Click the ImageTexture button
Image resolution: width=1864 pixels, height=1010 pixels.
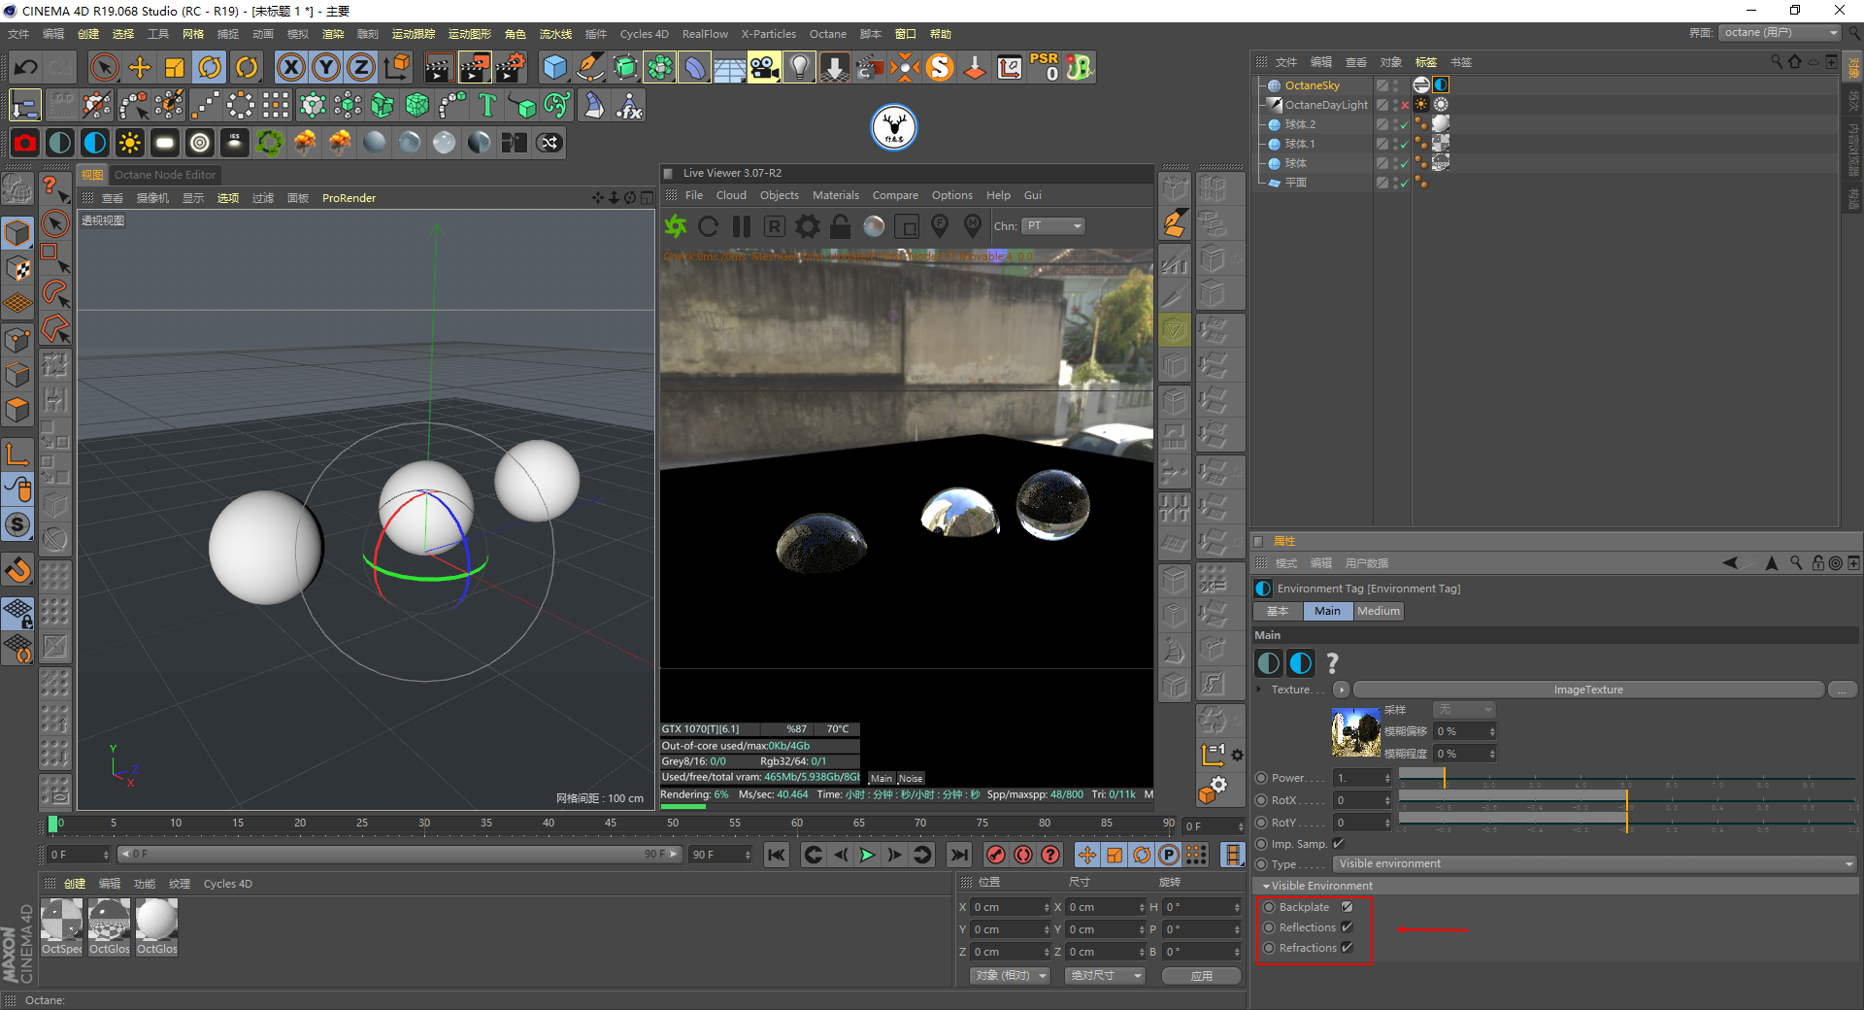click(x=1588, y=690)
